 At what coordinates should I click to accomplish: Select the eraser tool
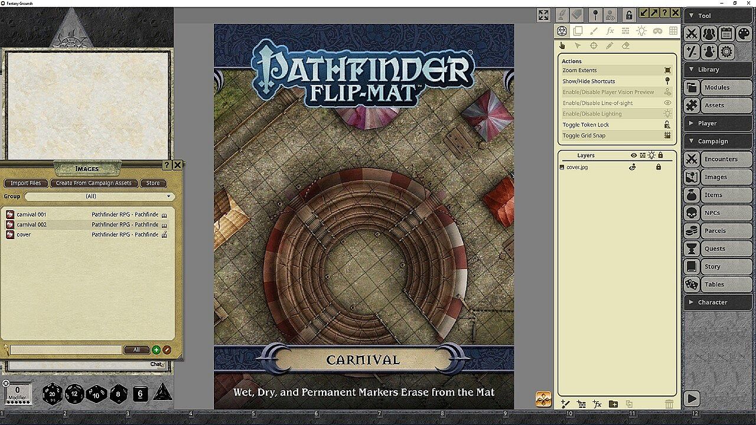point(625,45)
